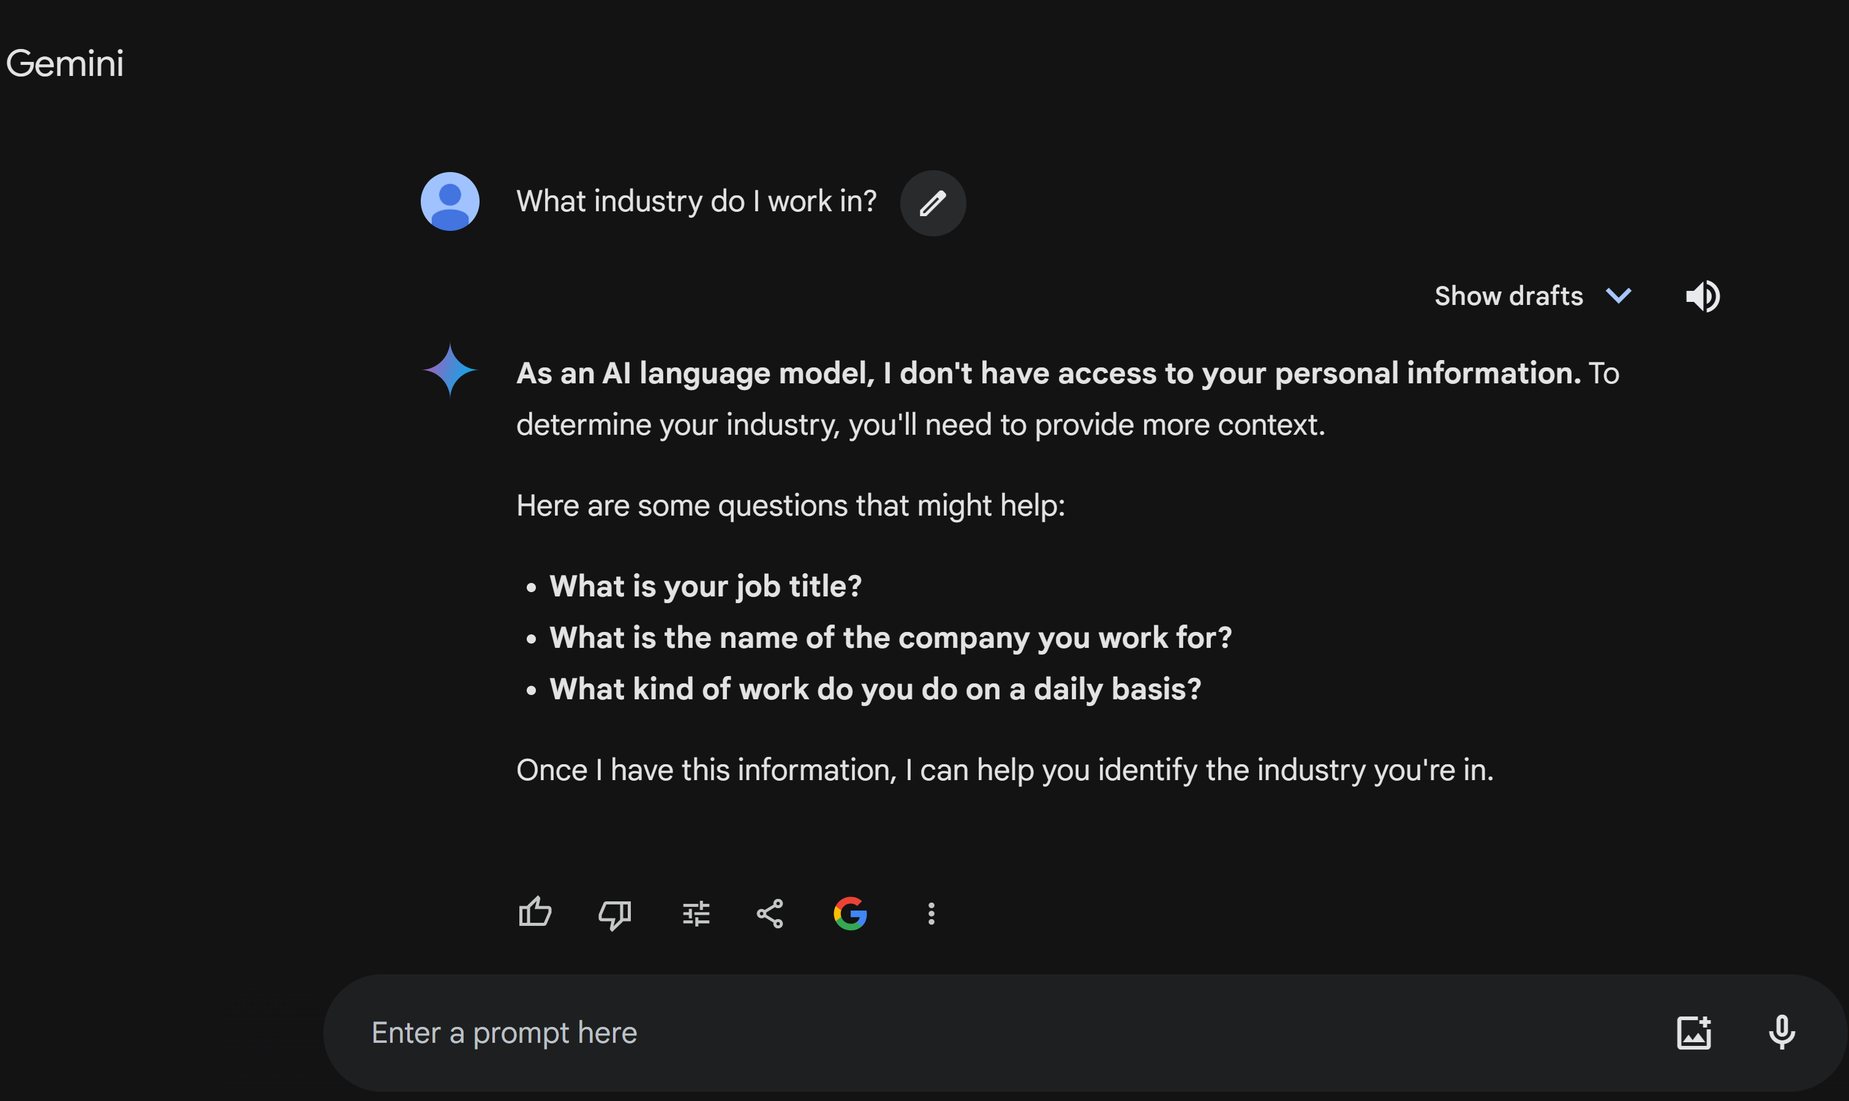Click the text 'What industry do I work in?'
The height and width of the screenshot is (1101, 1849).
(696, 201)
